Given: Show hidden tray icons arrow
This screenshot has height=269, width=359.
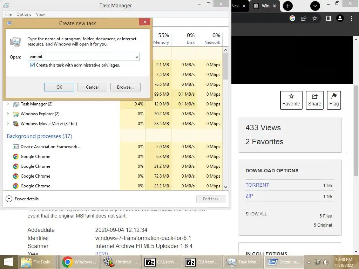Looking at the screenshot, I should [309, 262].
